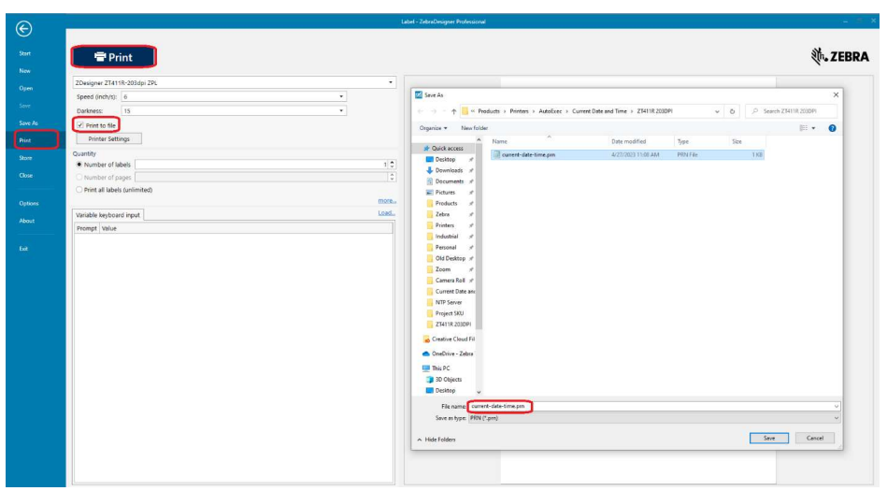Refresh the Save As folder view
Screen dimensions: 887x491
click(x=731, y=111)
